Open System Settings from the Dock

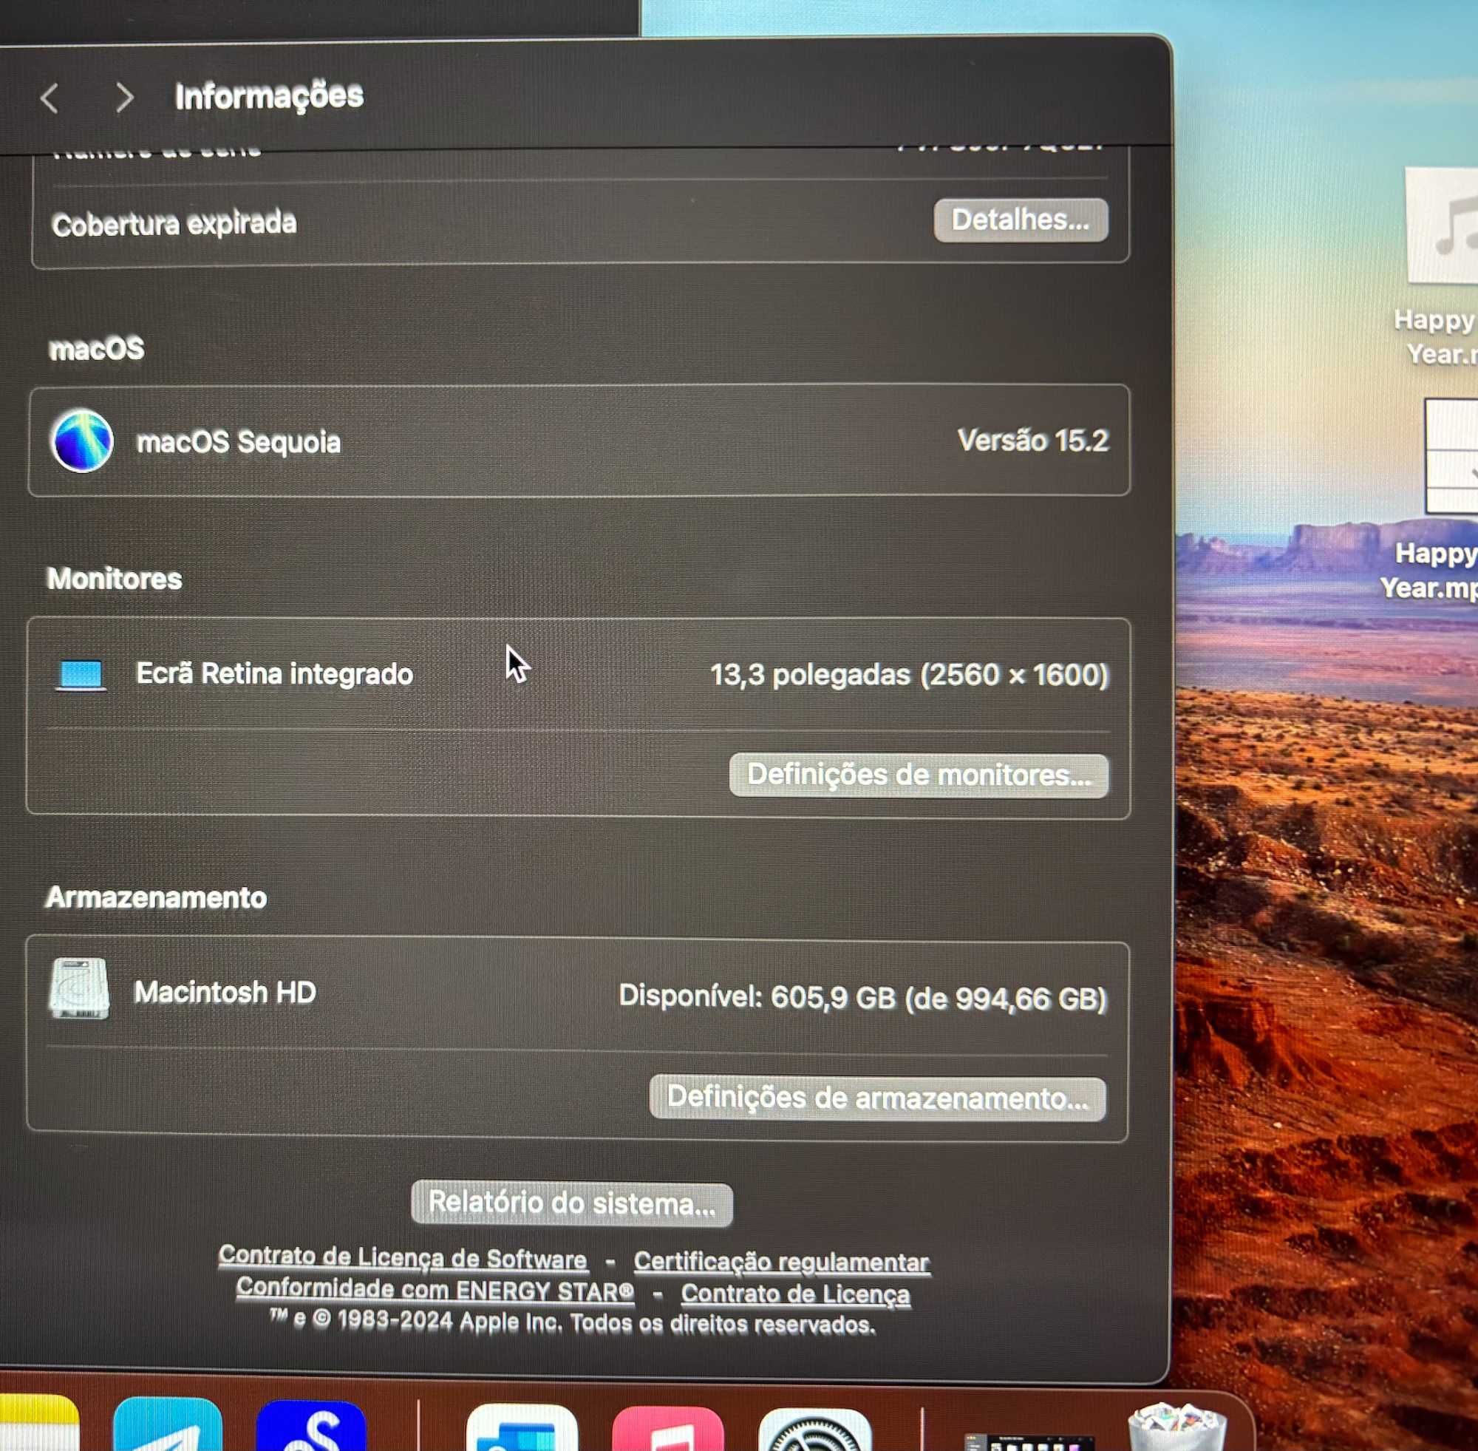815,1431
